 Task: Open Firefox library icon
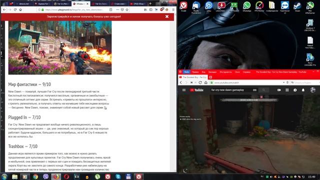pos(145,9)
